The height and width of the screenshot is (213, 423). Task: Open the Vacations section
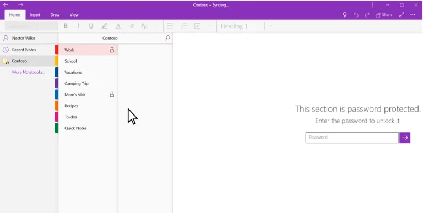[88, 72]
